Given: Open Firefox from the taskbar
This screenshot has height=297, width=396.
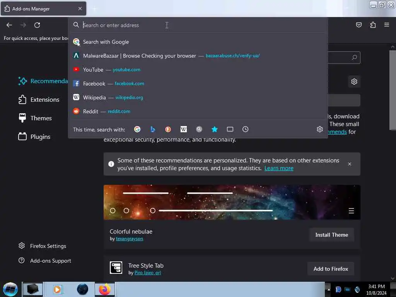Looking at the screenshot, I should coord(105,289).
